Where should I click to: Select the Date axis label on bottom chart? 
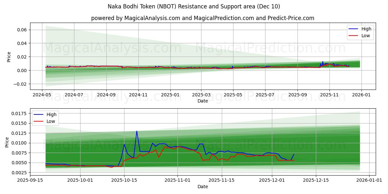tap(203, 187)
